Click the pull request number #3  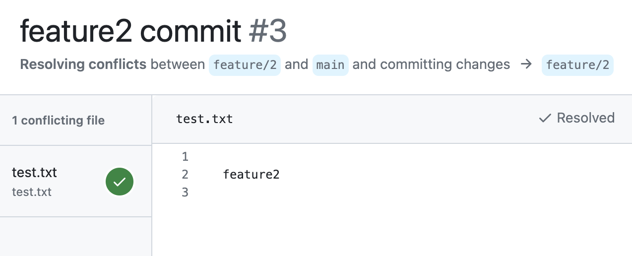coord(267,31)
